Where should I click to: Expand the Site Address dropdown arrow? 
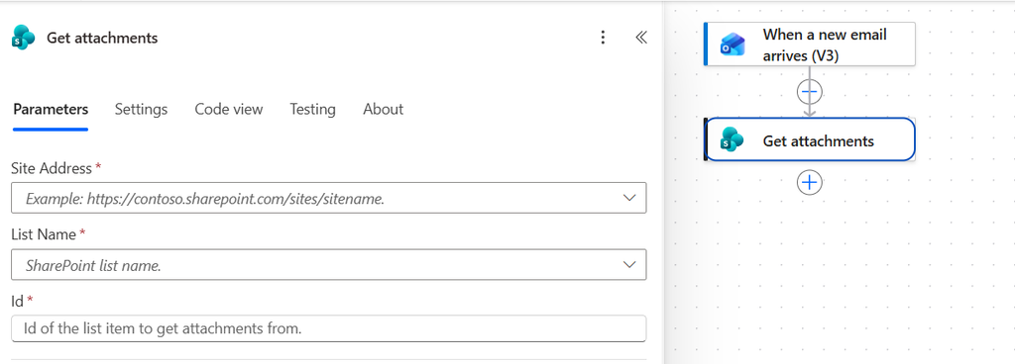(628, 198)
